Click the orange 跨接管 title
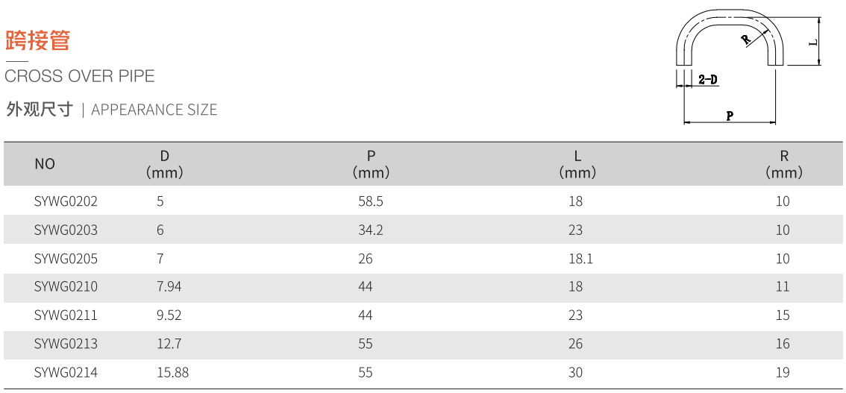 pyautogui.click(x=38, y=40)
